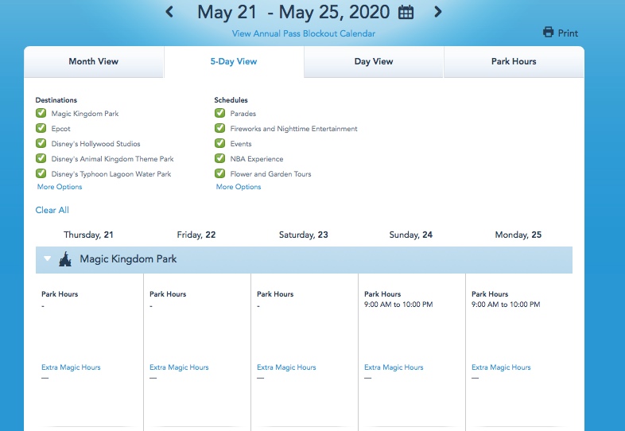Uncheck the Epcot destination
625x431 pixels.
(x=41, y=128)
